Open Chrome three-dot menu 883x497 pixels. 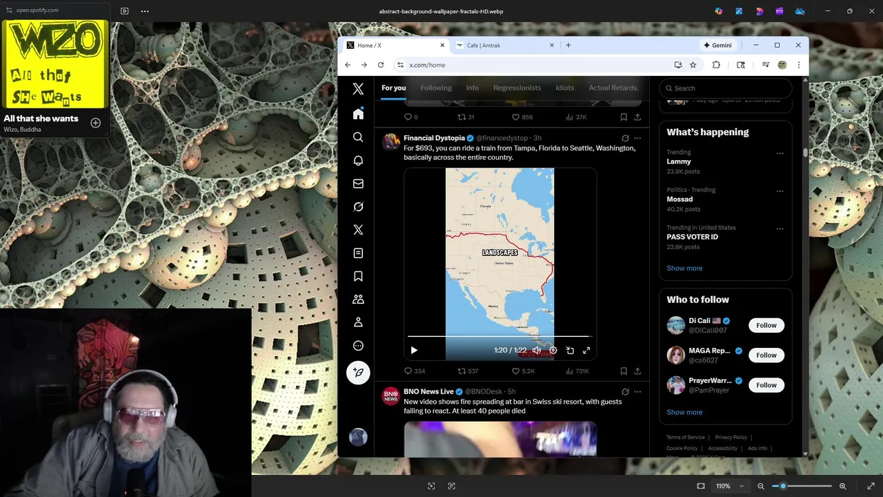[798, 65]
